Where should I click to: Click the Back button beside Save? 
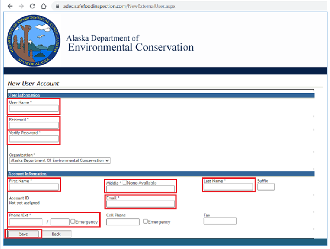[x=57, y=234]
